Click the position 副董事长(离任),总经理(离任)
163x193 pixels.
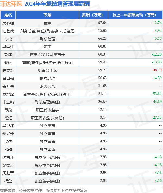47,94
